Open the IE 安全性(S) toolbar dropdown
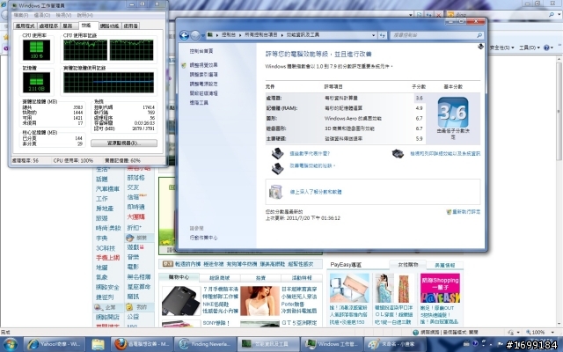This screenshot has height=352, width=563. [x=501, y=48]
